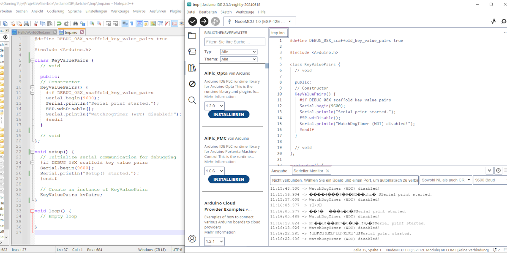Open version 1.2.0 dropdown for AIPlc_Opta
507x253 pixels.
click(215, 106)
